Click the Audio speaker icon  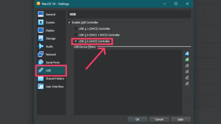click(41, 46)
